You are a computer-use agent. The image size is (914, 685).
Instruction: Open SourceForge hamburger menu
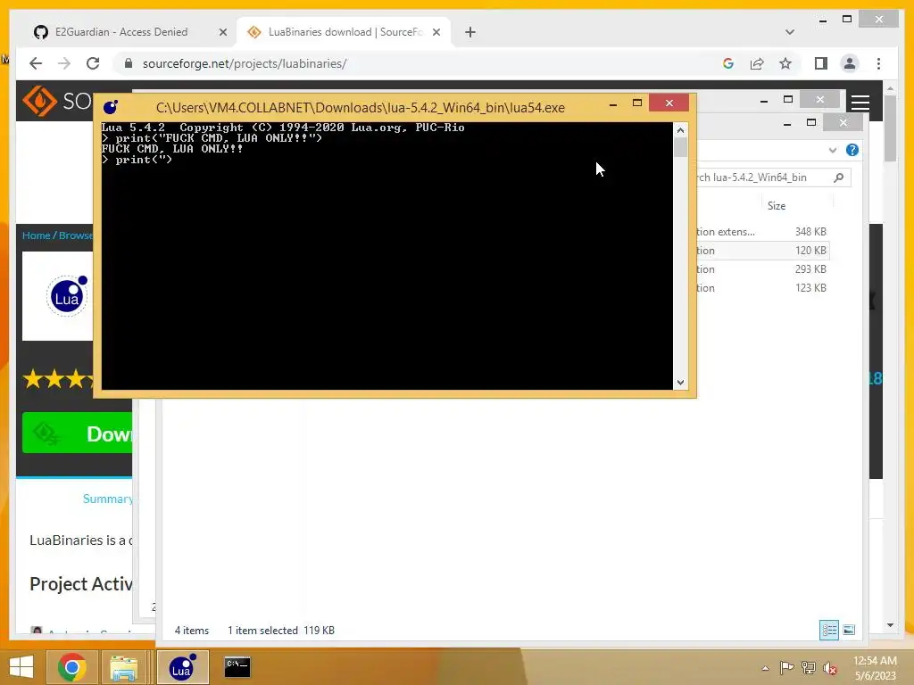pos(860,103)
